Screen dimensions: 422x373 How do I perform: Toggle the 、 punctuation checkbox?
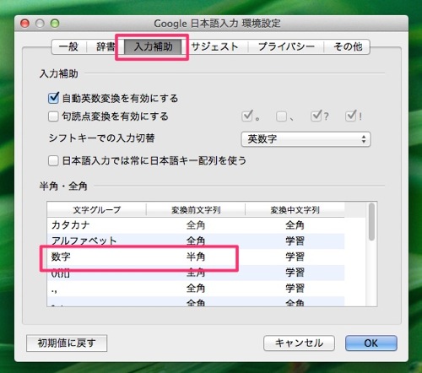click(281, 116)
